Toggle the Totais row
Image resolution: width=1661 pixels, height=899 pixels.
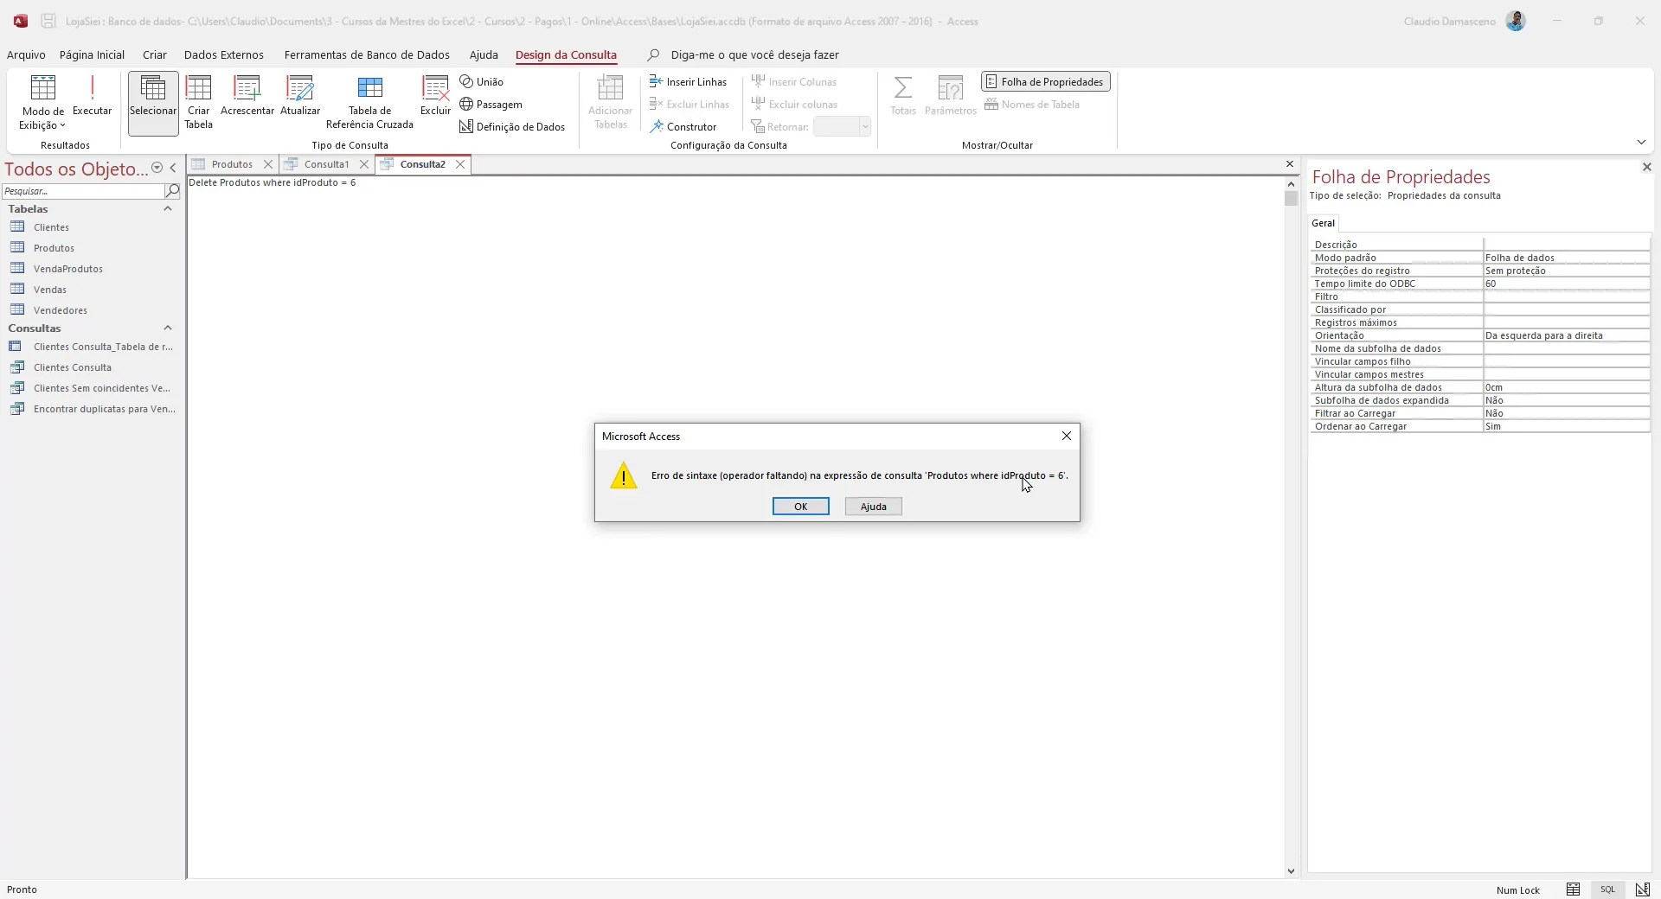click(902, 97)
